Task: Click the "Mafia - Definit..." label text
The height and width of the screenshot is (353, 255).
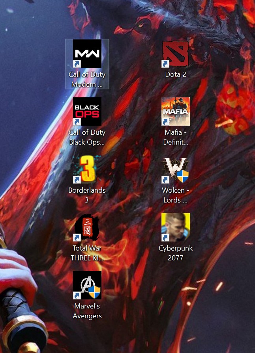Action: click(176, 137)
